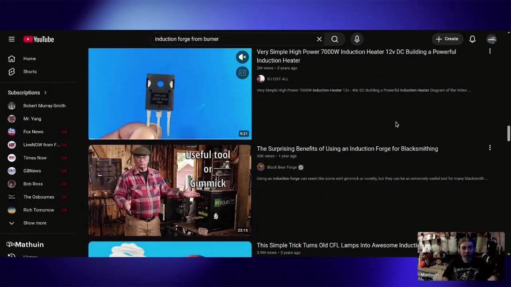Click the 9:21 duration badge
The image size is (511, 287).
click(244, 134)
